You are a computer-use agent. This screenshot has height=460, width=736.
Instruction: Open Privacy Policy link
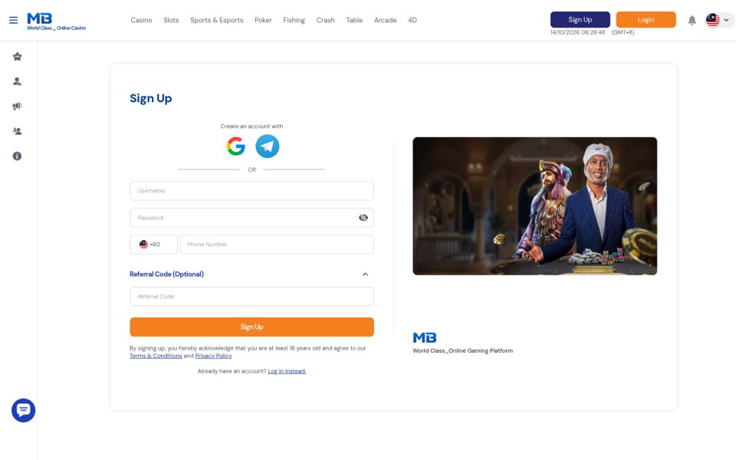(214, 356)
